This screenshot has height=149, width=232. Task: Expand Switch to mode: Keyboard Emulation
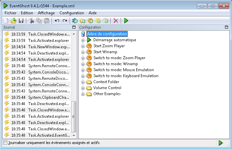pyautogui.click(x=83, y=76)
